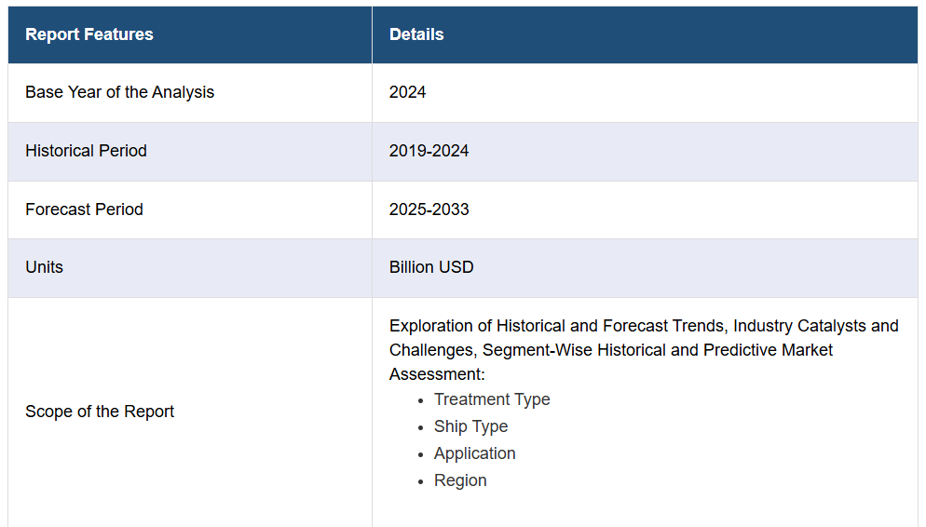The height and width of the screenshot is (527, 926).
Task: Click the word Assessment in scope description
Action: pyautogui.click(x=436, y=374)
